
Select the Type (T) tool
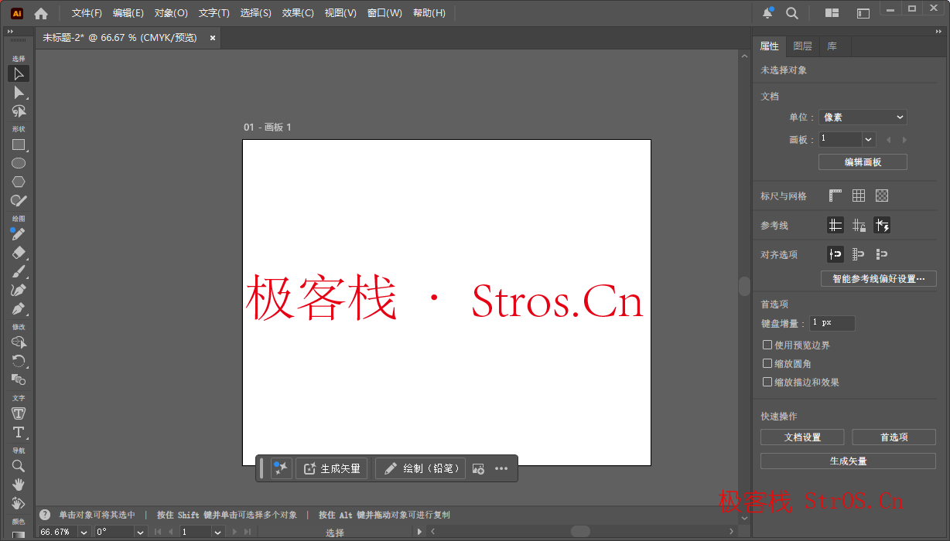[19, 432]
